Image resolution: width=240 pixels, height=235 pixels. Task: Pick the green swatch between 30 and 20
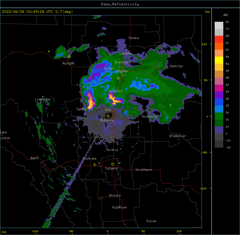point(219,116)
